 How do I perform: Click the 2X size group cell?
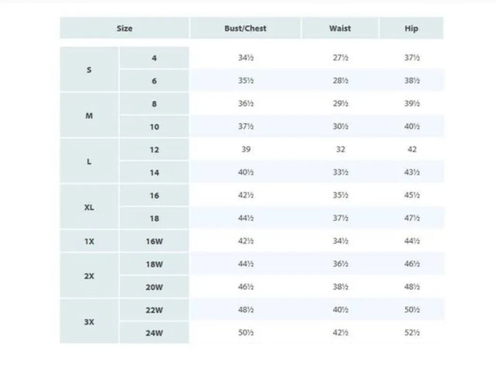point(89,275)
